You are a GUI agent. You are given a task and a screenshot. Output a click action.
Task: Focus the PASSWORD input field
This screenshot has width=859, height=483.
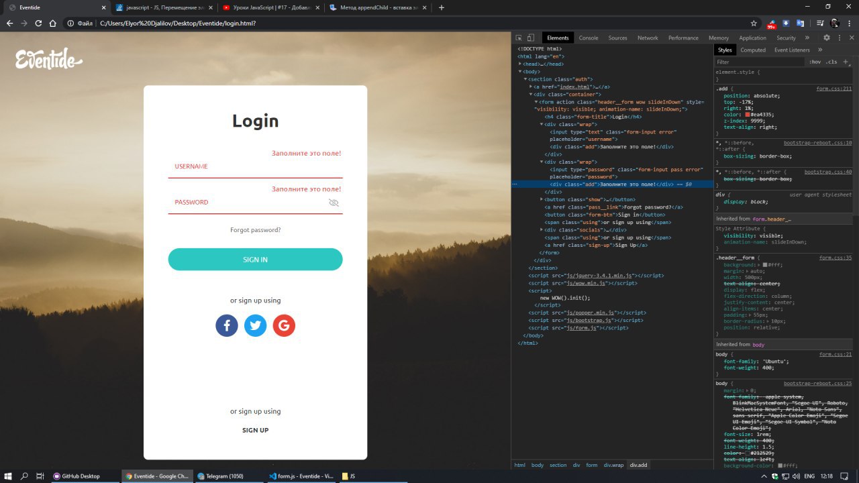[255, 203]
